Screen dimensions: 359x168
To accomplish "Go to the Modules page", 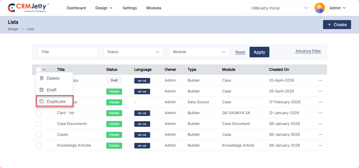I will coord(154,8).
